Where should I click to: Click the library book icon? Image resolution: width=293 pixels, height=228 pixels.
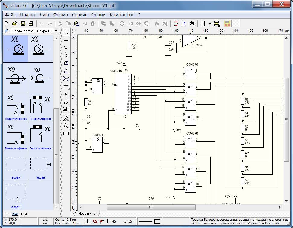tap(6, 31)
